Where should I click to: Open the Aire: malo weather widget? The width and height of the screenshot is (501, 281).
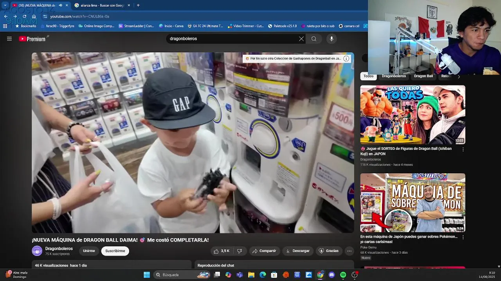16,275
